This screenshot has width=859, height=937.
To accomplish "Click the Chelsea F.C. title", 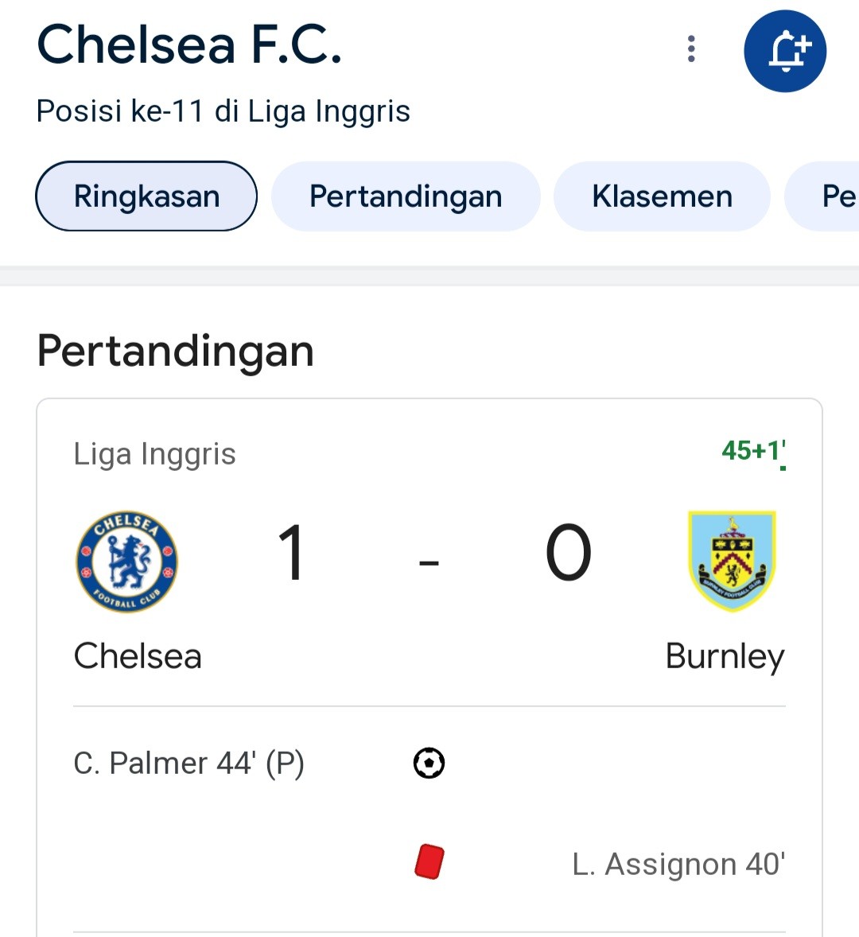I will [189, 45].
